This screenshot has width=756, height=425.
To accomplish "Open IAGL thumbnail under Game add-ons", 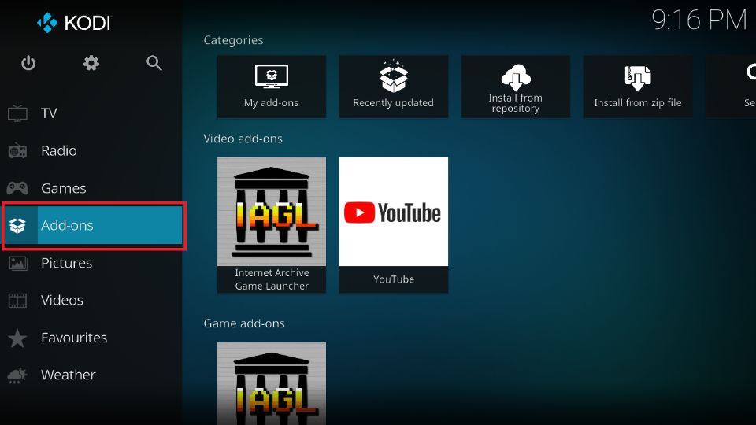I will point(272,383).
